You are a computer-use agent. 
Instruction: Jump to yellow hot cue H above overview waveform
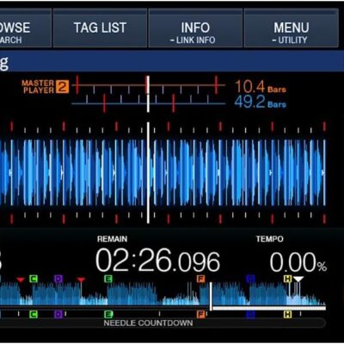[x=287, y=279]
